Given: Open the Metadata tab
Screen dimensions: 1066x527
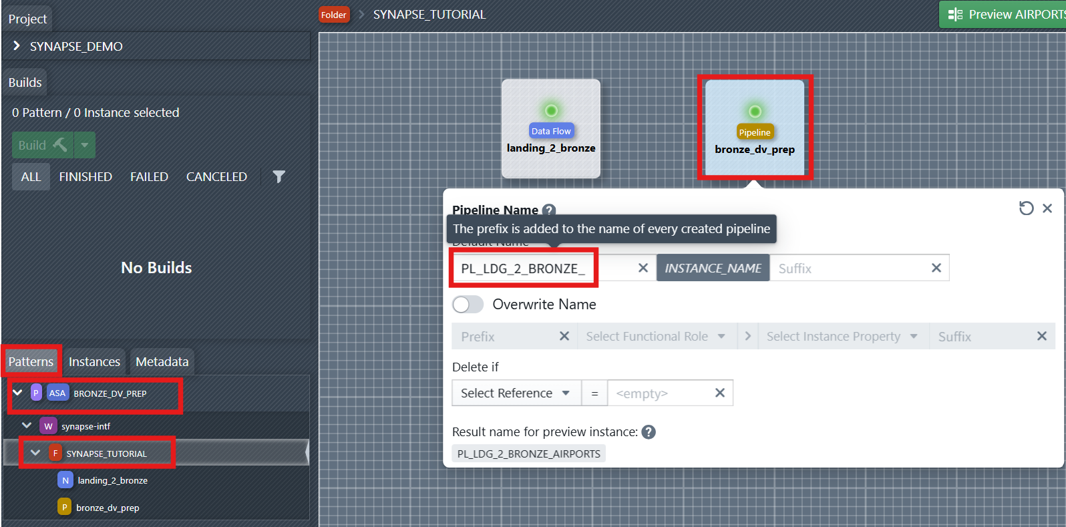Looking at the screenshot, I should [162, 361].
